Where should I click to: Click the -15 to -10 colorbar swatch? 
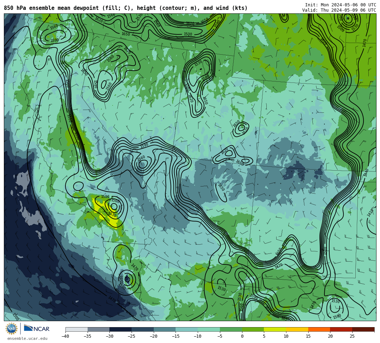(x=187, y=329)
